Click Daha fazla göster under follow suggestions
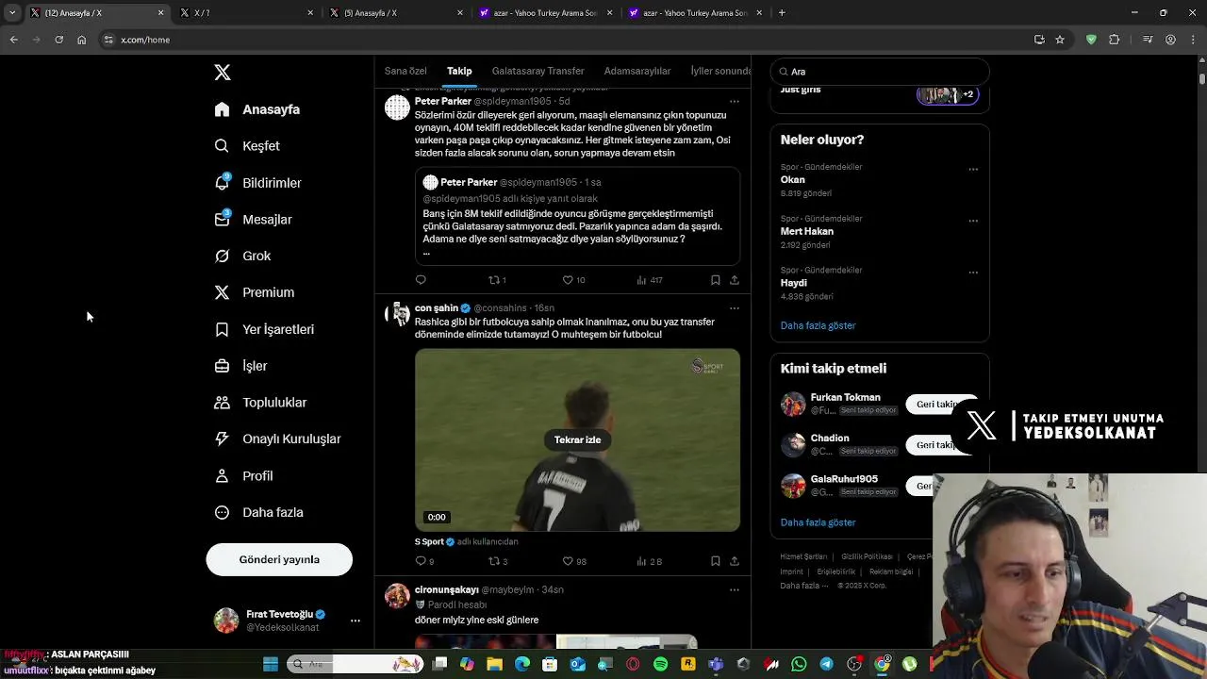Screen dimensions: 1207x679 pos(818,522)
